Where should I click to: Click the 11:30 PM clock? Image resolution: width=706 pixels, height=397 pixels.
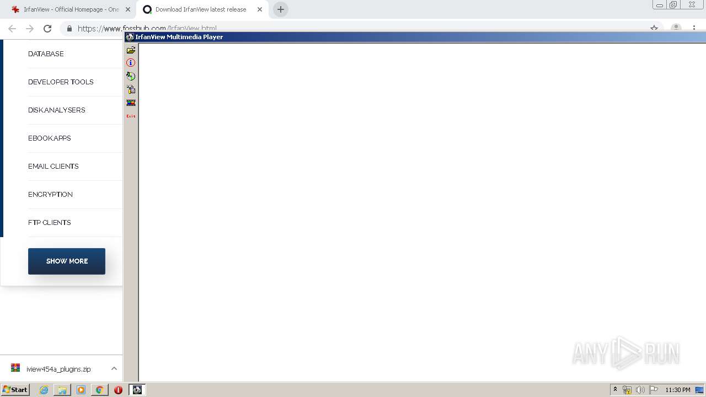[x=678, y=390]
